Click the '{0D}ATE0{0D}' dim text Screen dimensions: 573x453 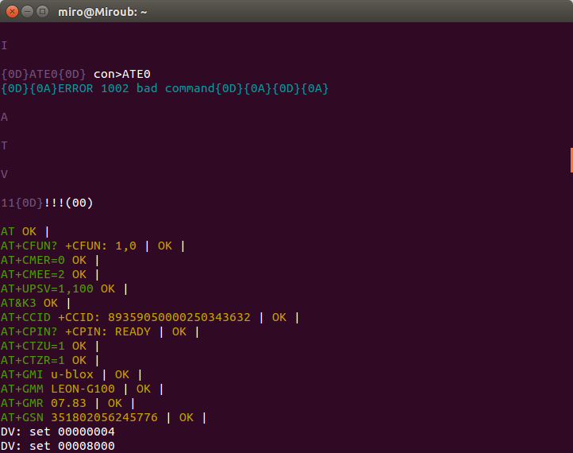tap(44, 74)
